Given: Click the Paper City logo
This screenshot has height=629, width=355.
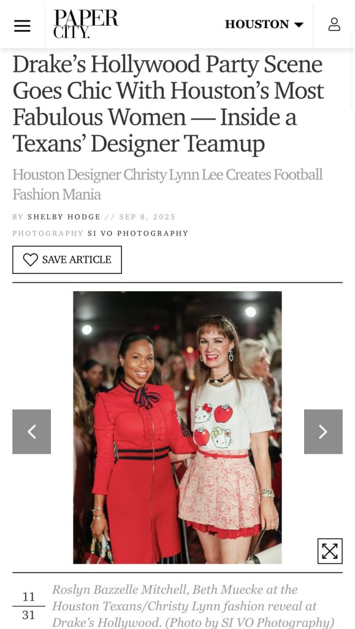Looking at the screenshot, I should click(x=86, y=24).
